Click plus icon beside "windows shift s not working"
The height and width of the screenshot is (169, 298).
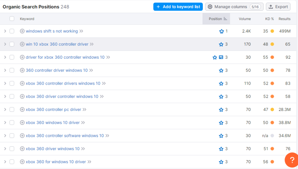pos(22,31)
